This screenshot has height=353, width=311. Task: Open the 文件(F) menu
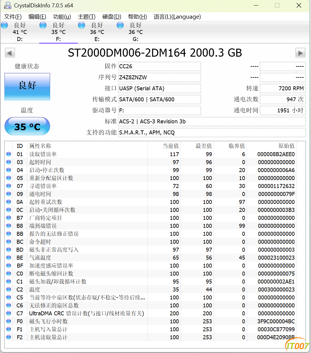[13, 17]
